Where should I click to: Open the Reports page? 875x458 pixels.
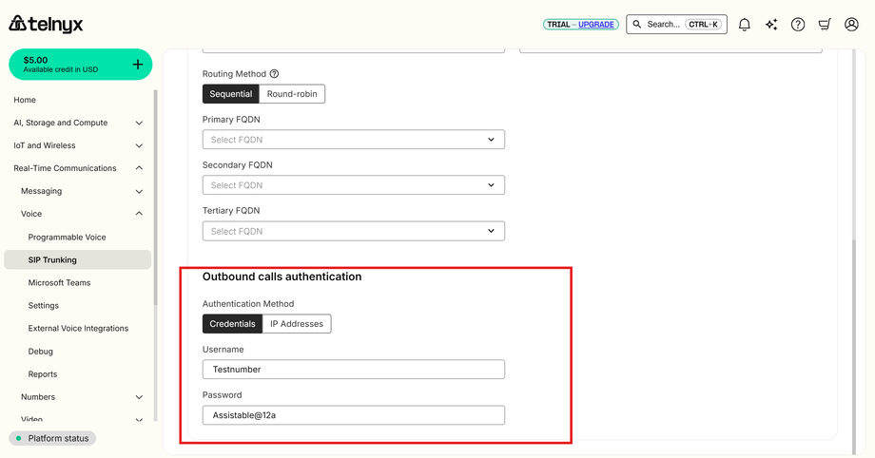click(43, 374)
